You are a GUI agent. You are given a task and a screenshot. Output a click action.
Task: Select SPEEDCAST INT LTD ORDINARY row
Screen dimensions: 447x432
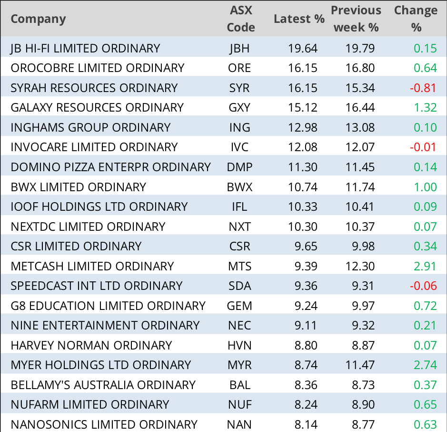(x=97, y=286)
